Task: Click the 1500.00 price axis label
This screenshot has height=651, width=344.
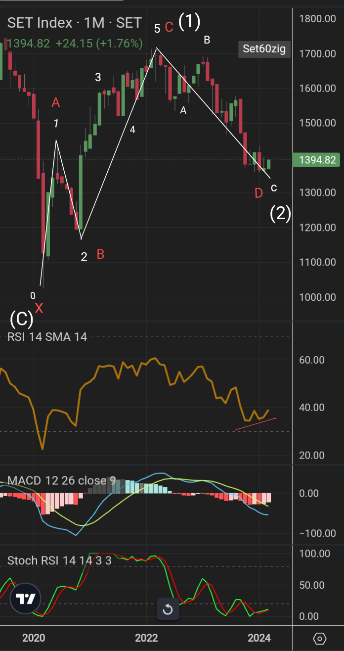Action: click(317, 123)
